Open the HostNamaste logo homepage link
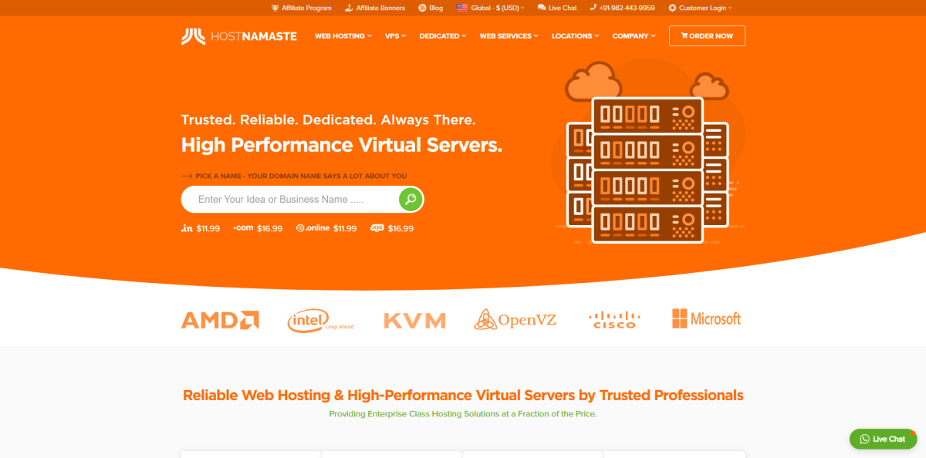 click(239, 36)
